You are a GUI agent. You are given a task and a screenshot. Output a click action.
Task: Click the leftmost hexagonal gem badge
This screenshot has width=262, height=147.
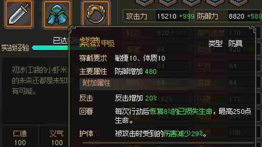(x=145, y=3)
